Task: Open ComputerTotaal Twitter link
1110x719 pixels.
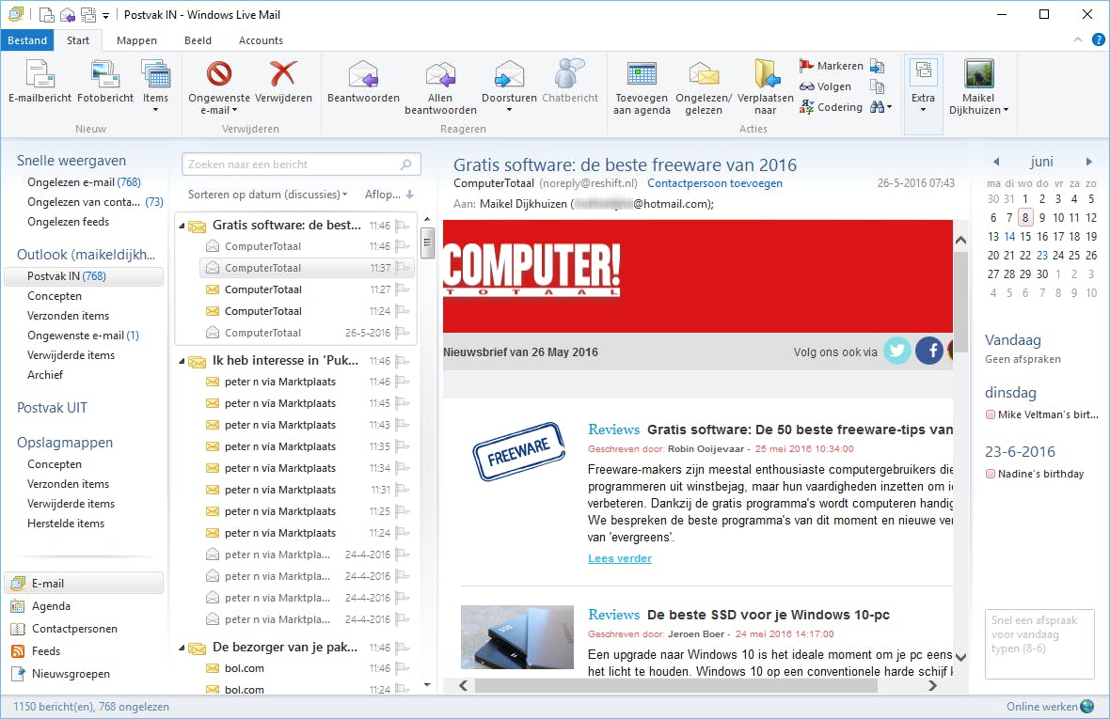Action: click(896, 351)
